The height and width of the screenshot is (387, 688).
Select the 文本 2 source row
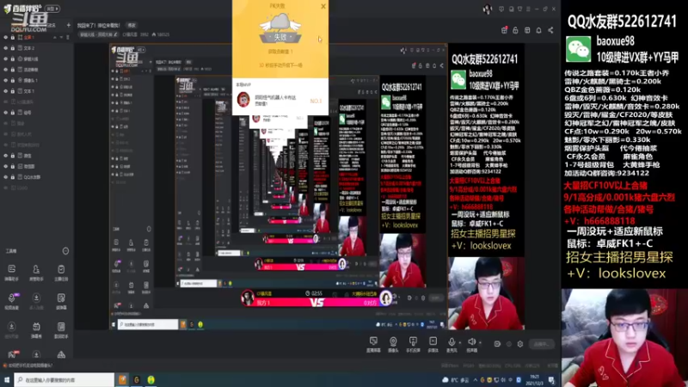pos(36,48)
